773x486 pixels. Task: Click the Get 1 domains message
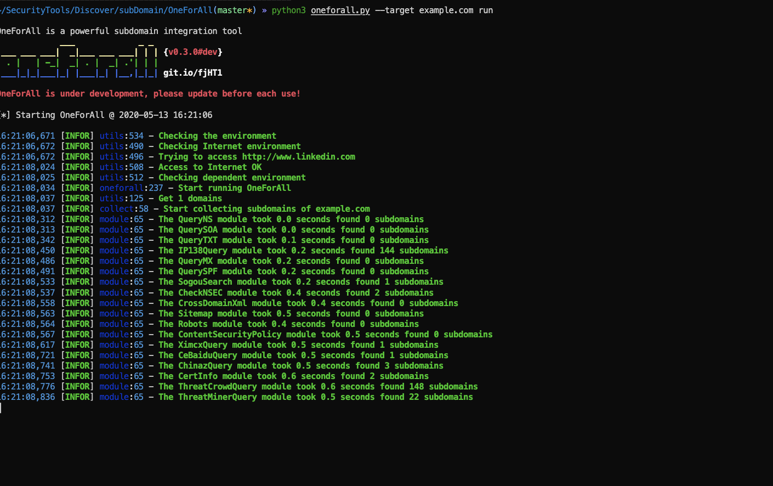click(190, 199)
